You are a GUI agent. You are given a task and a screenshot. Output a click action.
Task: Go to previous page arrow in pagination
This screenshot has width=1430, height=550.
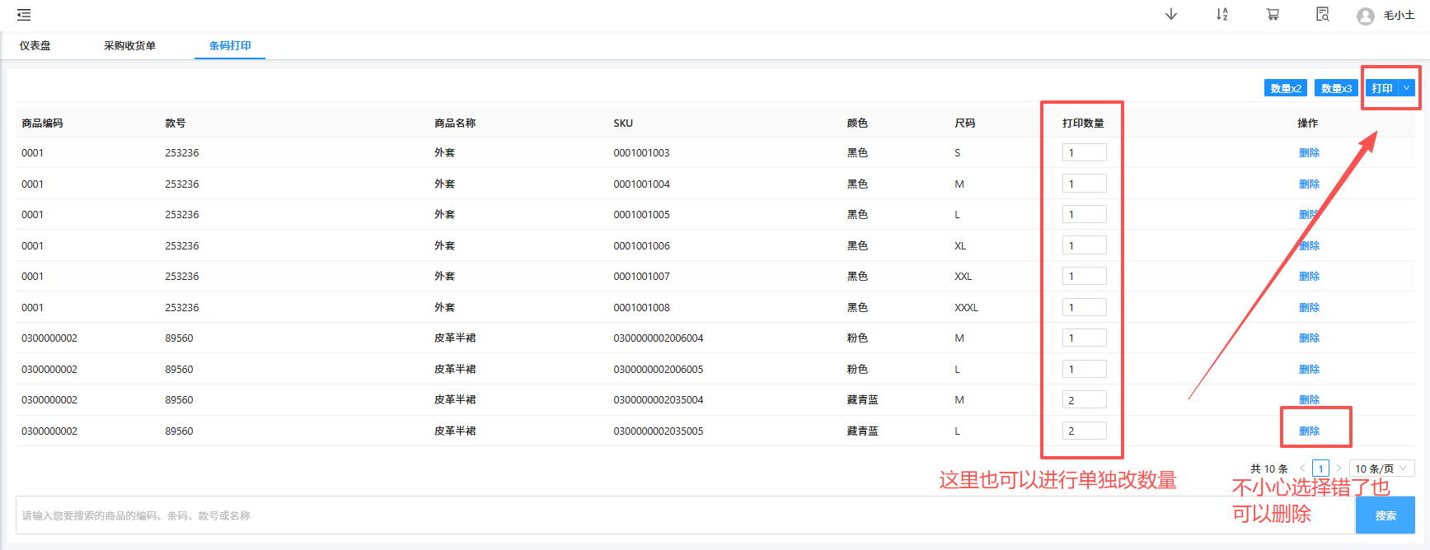pos(1302,468)
